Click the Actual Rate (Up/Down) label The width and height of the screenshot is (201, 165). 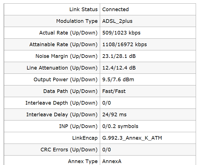pos(68,33)
